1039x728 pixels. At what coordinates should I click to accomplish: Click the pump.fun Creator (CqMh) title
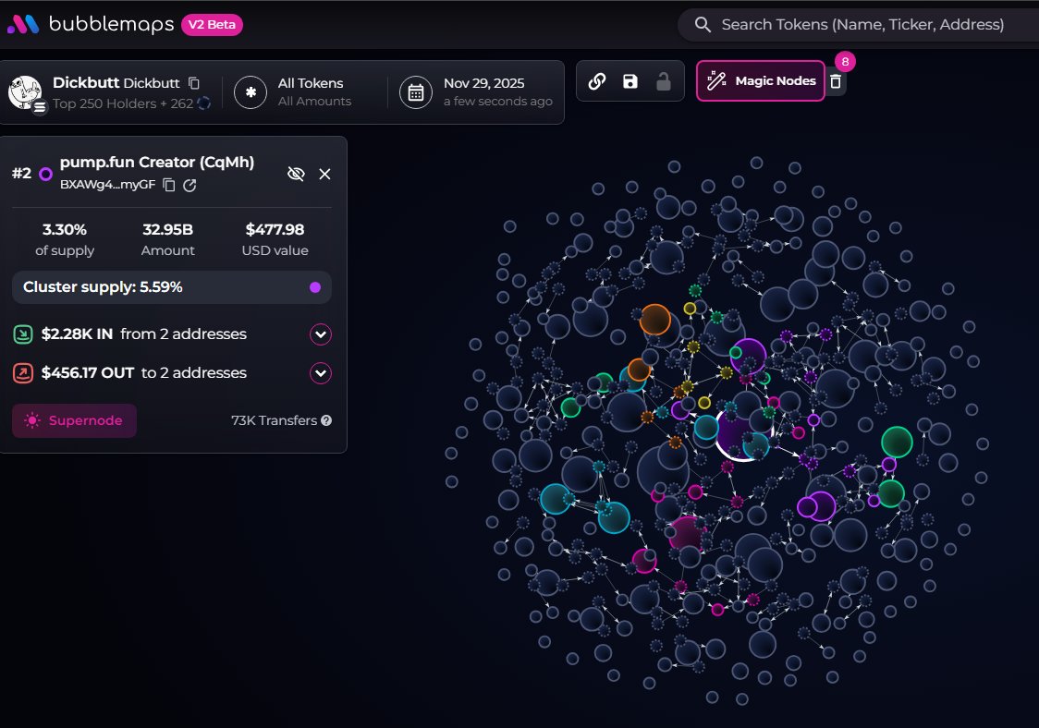point(157,163)
